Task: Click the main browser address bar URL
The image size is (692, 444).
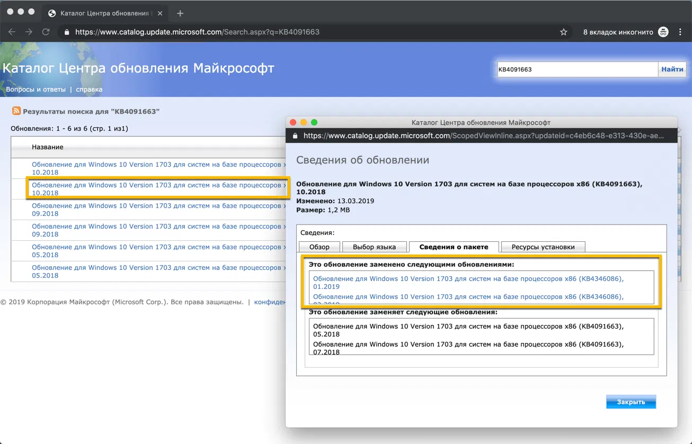Action: click(x=197, y=32)
